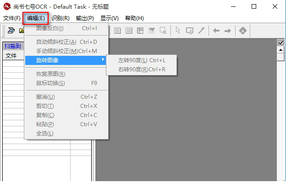Choose 图像反白(I) from edit menu
Viewport: 286px width, 188px height.
(66, 28)
